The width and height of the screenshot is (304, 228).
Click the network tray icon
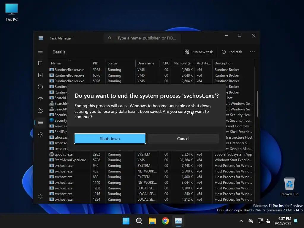coord(260,221)
